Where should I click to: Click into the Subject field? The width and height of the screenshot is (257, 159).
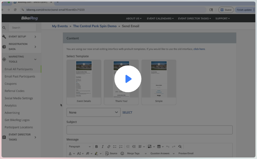point(149,130)
